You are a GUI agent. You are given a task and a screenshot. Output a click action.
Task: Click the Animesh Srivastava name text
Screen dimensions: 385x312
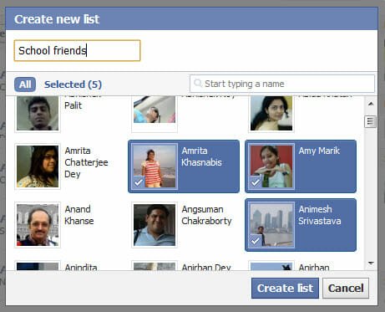tap(320, 215)
